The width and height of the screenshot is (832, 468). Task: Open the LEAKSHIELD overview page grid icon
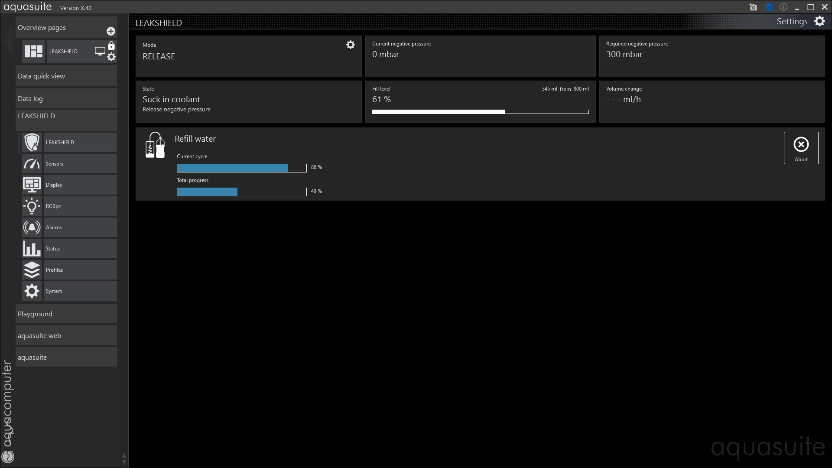pyautogui.click(x=34, y=51)
